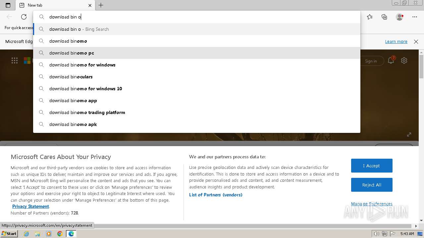The image size is (424, 238).
Task: Open the profile avatar icon
Action: 399,17
